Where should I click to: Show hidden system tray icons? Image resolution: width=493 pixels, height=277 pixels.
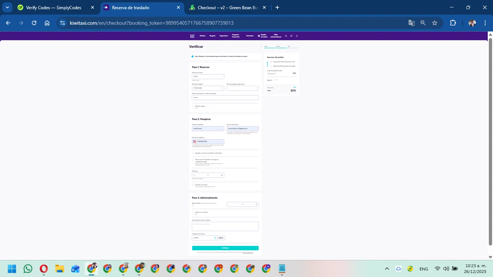pyautogui.click(x=387, y=269)
